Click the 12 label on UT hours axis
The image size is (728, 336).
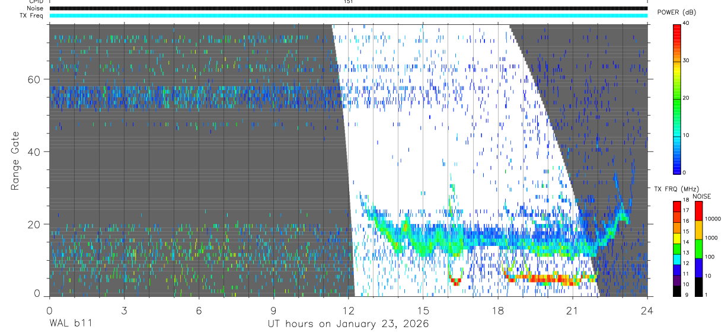click(x=348, y=310)
